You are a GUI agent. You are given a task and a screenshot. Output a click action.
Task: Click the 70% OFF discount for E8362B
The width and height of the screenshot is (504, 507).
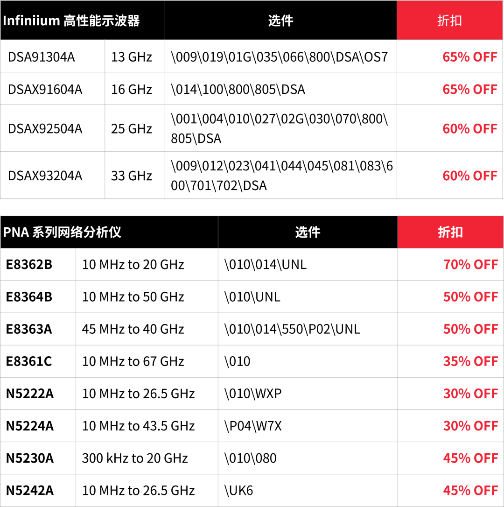(470, 265)
